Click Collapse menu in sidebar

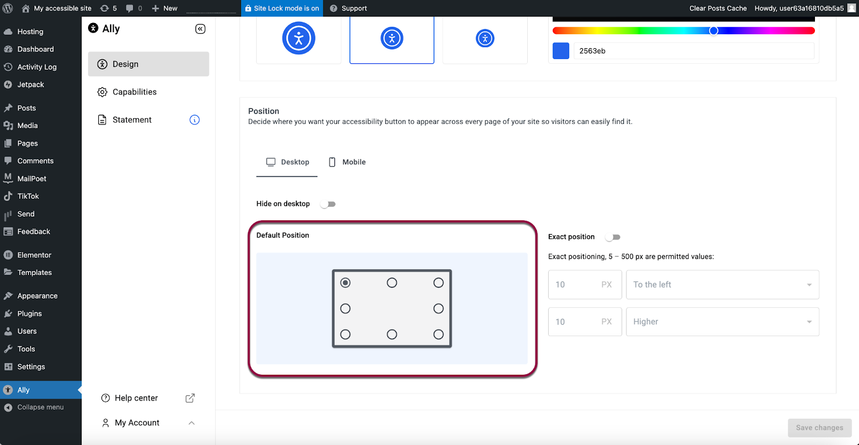pyautogui.click(x=41, y=407)
